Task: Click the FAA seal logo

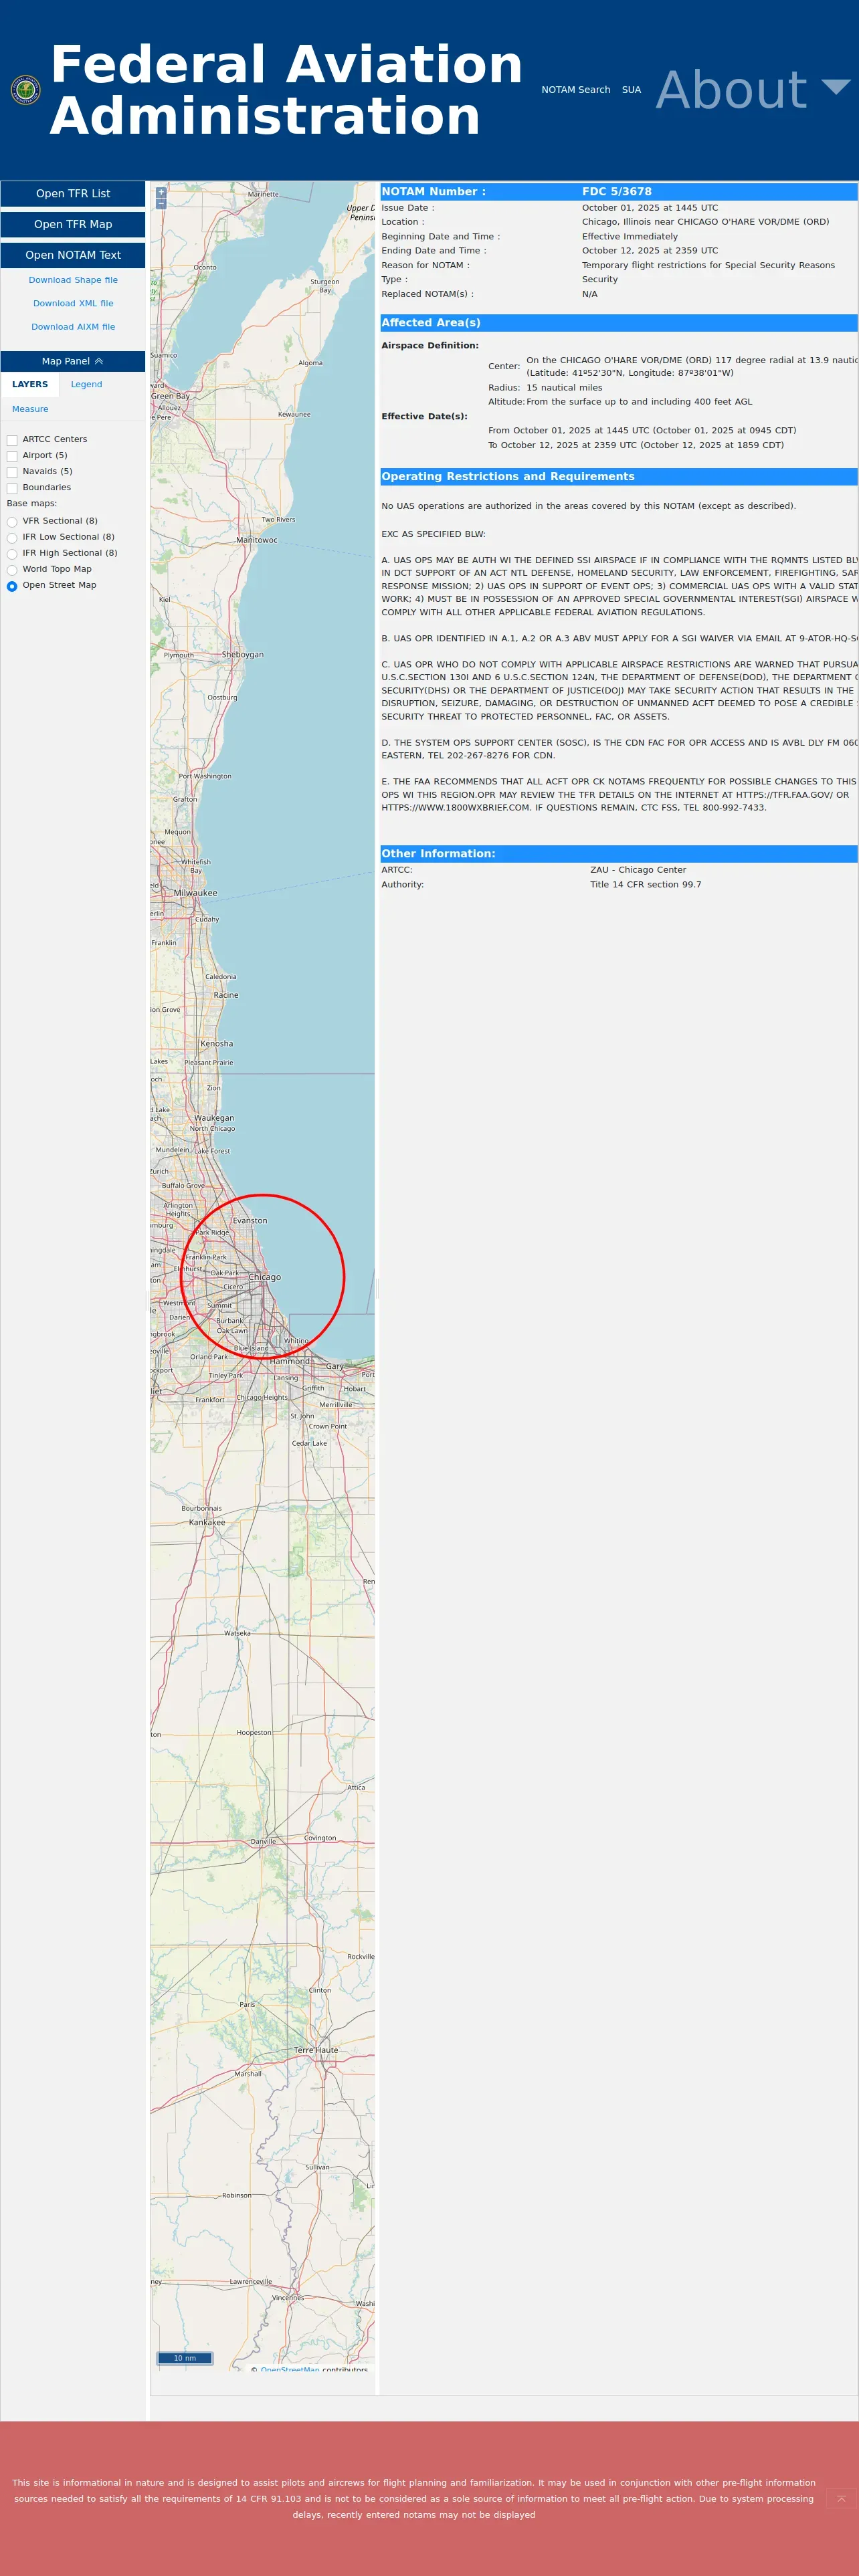Action: 25,90
